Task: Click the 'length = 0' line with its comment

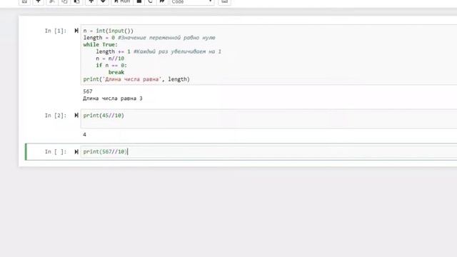Action: tap(149, 38)
